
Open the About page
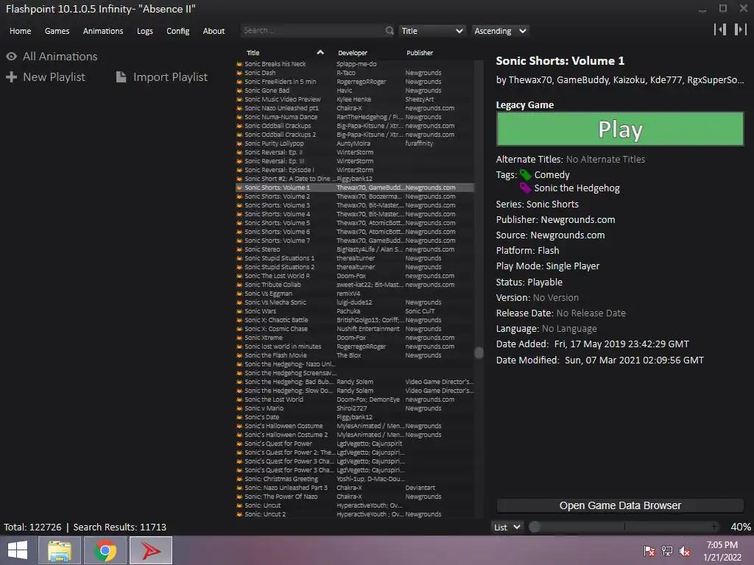[x=214, y=31]
